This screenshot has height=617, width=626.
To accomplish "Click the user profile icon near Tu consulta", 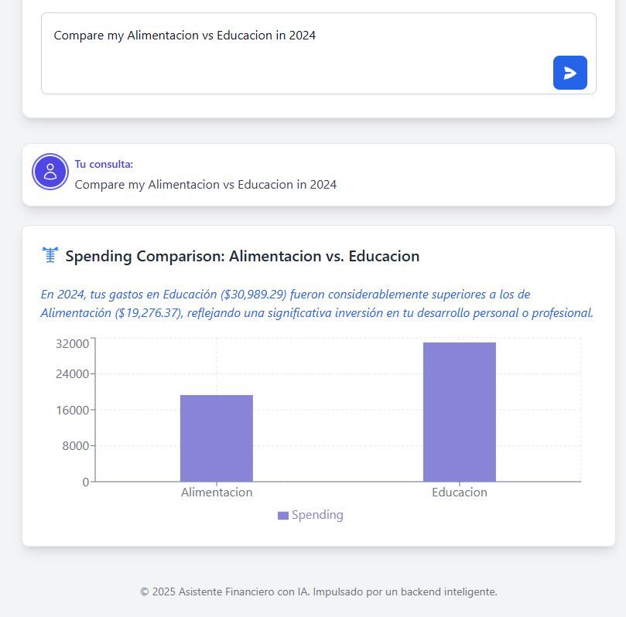I will [x=50, y=171].
